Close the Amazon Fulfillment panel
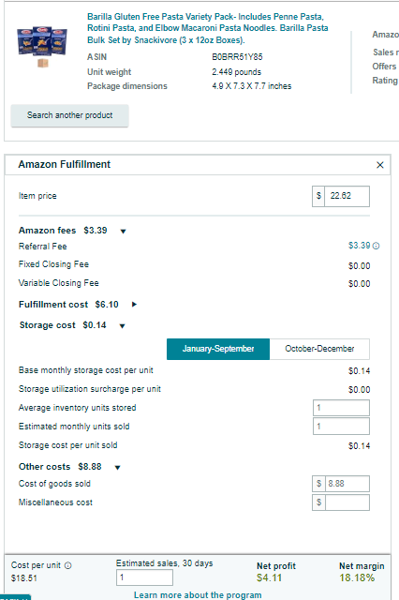The width and height of the screenshot is (399, 600). (x=380, y=165)
